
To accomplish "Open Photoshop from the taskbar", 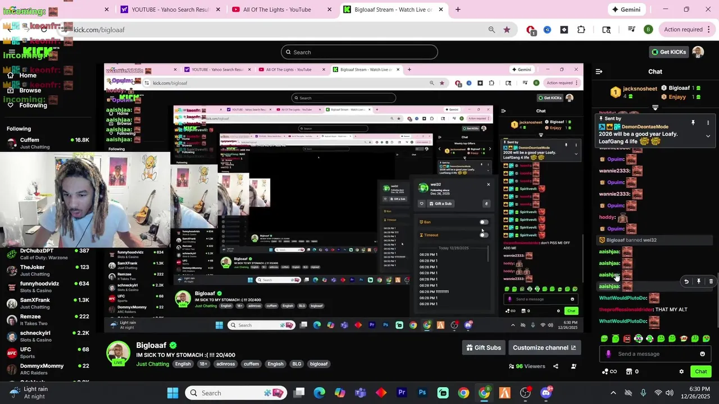I will point(422,393).
